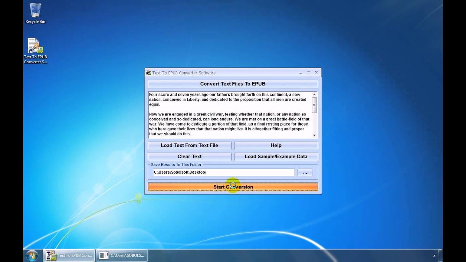Image resolution: width=466 pixels, height=262 pixels.
Task: Switch to Text To EPUB taskbar item
Action: (69, 255)
